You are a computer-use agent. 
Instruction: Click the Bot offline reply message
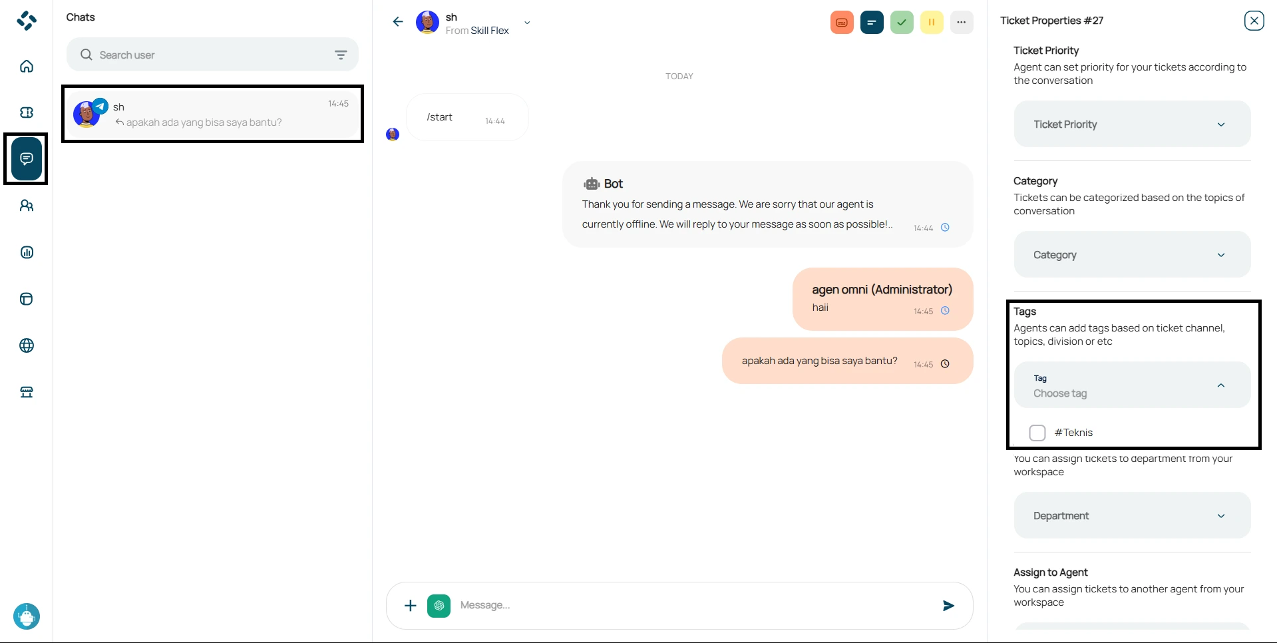click(767, 204)
